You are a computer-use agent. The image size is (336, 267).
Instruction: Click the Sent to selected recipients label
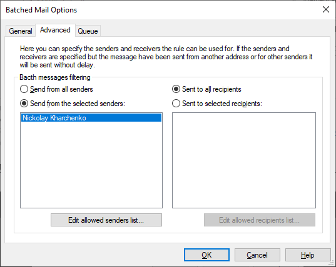(x=222, y=104)
